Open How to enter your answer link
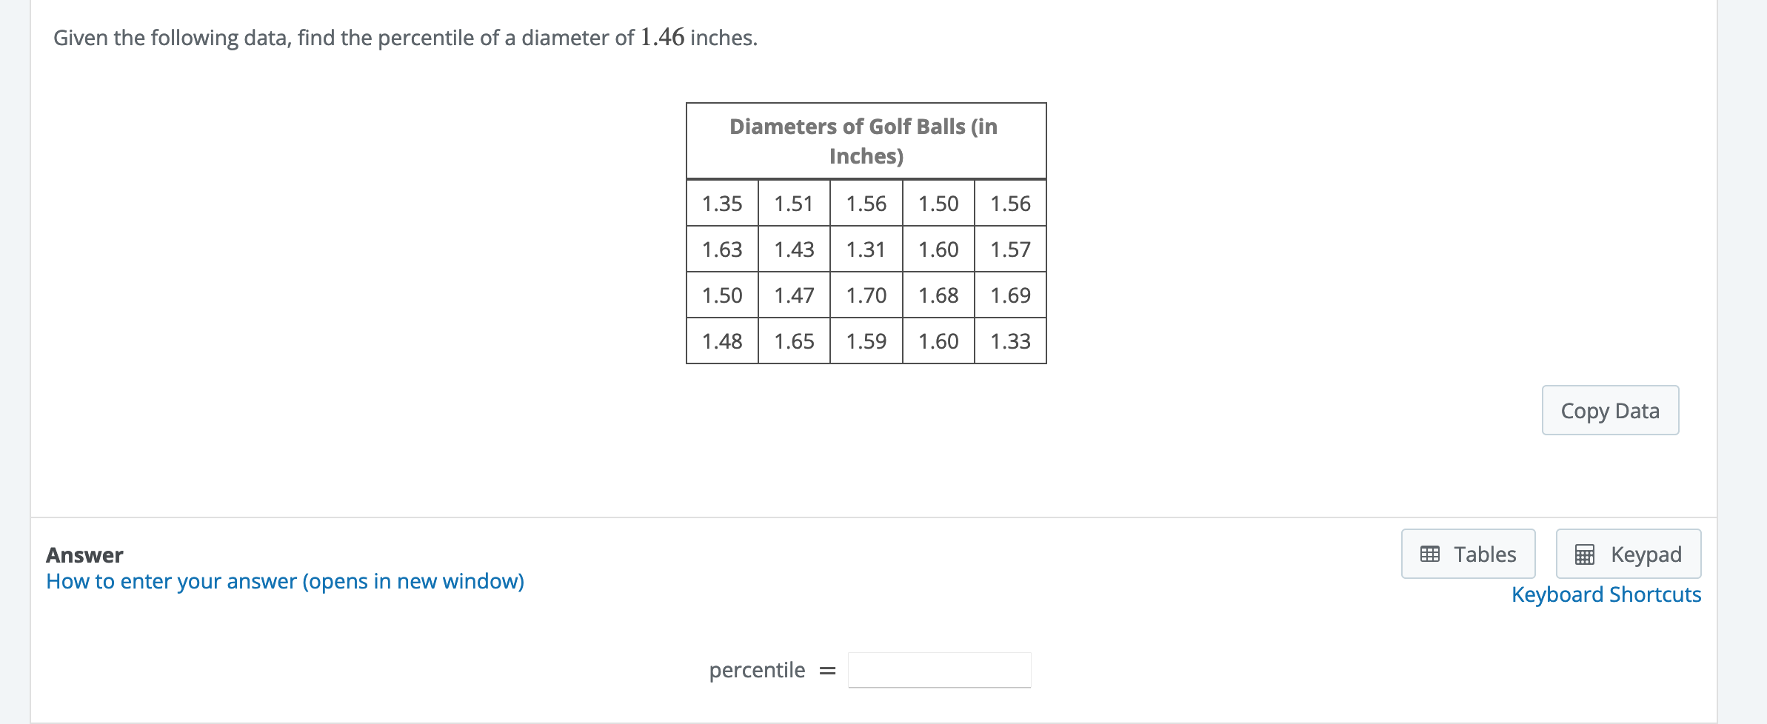Viewport: 1767px width, 724px height. [284, 582]
